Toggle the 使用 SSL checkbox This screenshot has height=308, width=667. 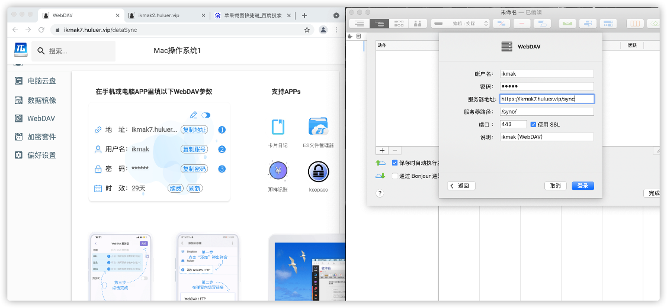tap(534, 124)
